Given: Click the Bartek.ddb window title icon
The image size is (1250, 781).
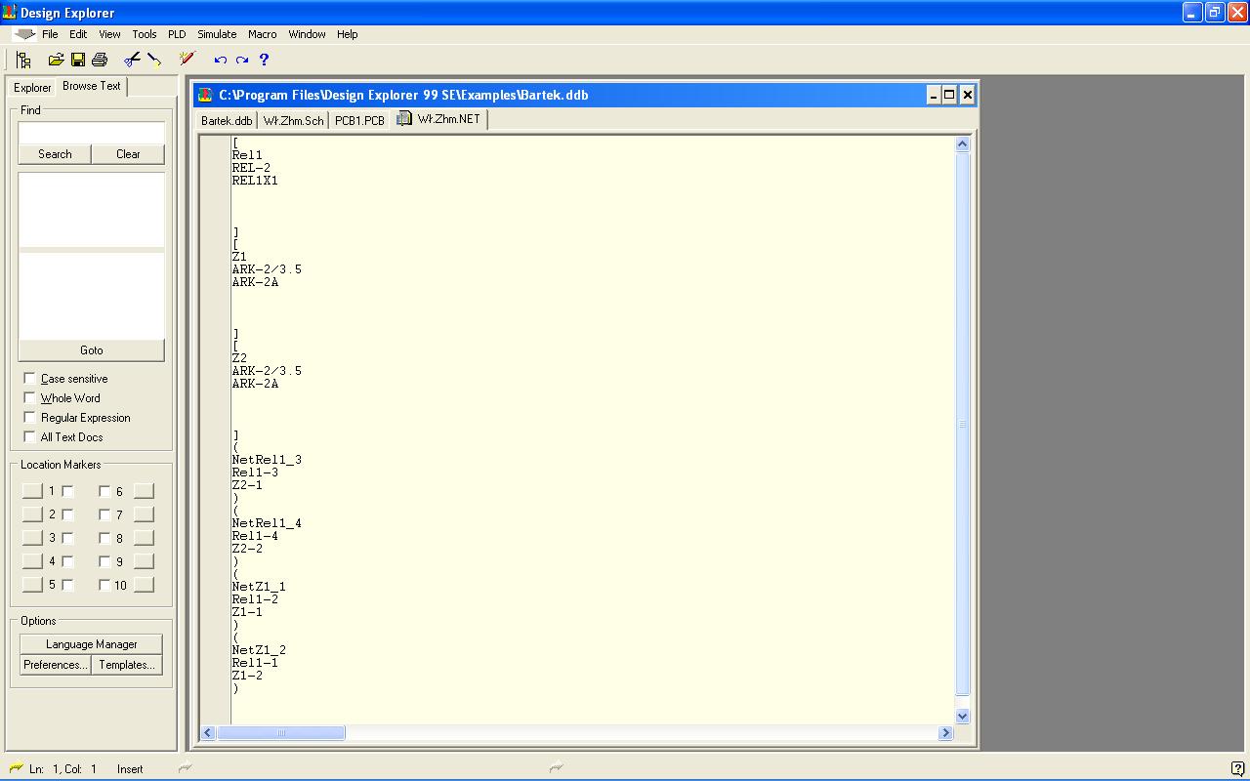Looking at the screenshot, I should (x=205, y=95).
